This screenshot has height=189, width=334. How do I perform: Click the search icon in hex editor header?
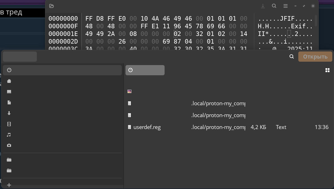tap(274, 6)
